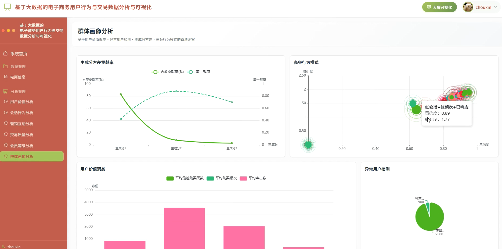Click the 主成分3 first-loading data point on dashed line
The height and width of the screenshot is (249, 502).
pos(232,102)
